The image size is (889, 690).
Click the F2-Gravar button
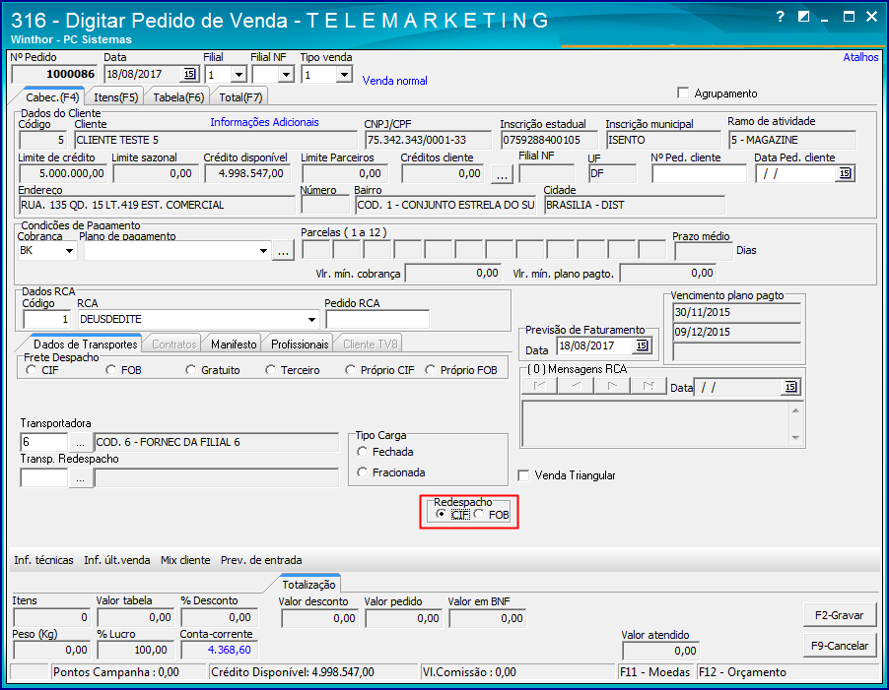click(839, 615)
